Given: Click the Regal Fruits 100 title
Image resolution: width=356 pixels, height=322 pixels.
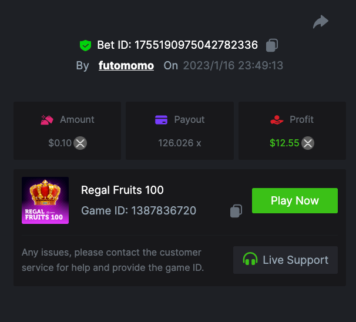Looking at the screenshot, I should point(122,190).
